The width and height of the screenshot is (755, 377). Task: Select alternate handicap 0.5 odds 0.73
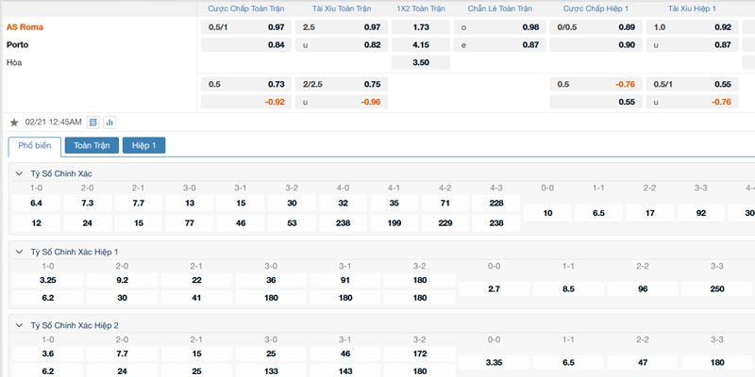(246, 84)
